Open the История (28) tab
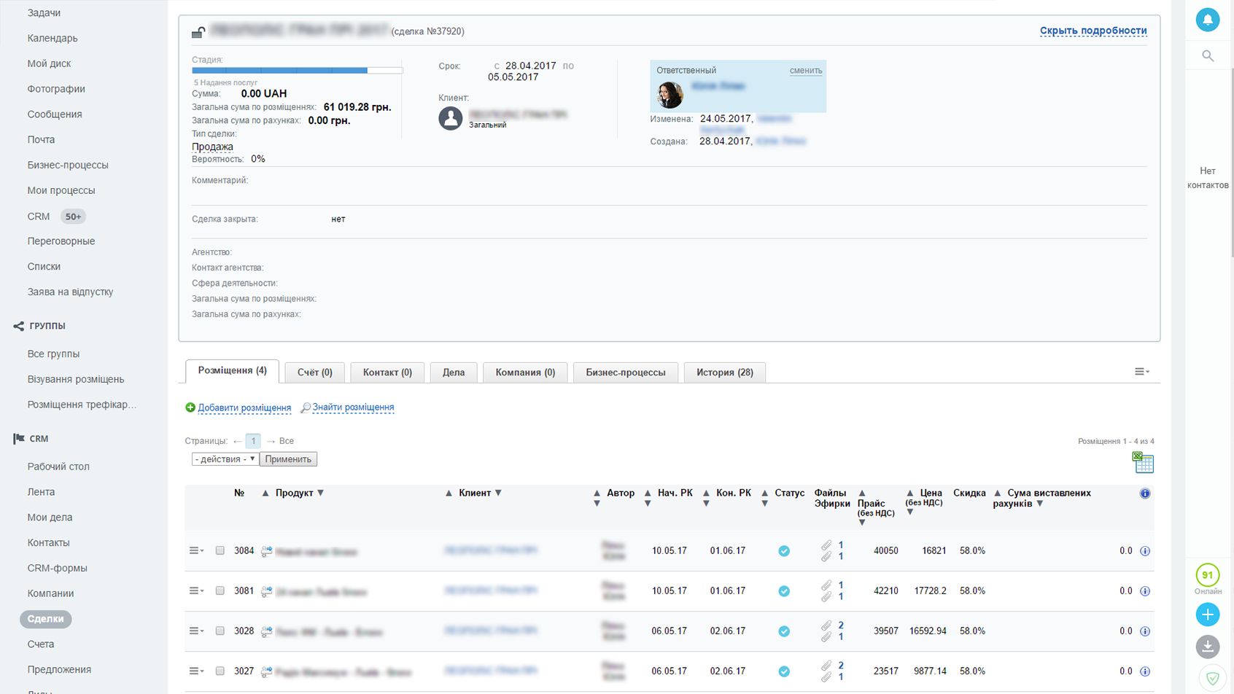The width and height of the screenshot is (1234, 694). [725, 373]
